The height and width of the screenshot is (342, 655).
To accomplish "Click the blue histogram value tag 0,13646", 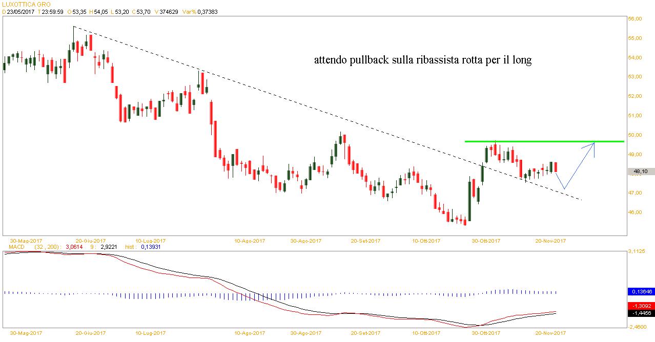I will pos(641,291).
